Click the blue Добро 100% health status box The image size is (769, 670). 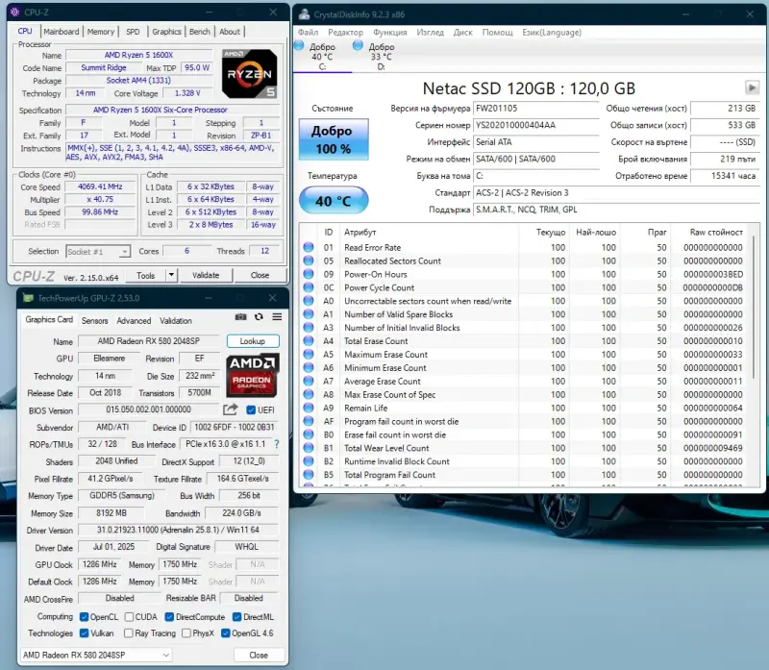tap(333, 139)
